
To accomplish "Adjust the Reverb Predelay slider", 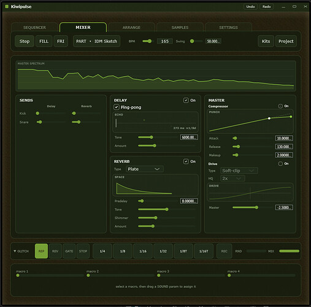I will click(158, 201).
